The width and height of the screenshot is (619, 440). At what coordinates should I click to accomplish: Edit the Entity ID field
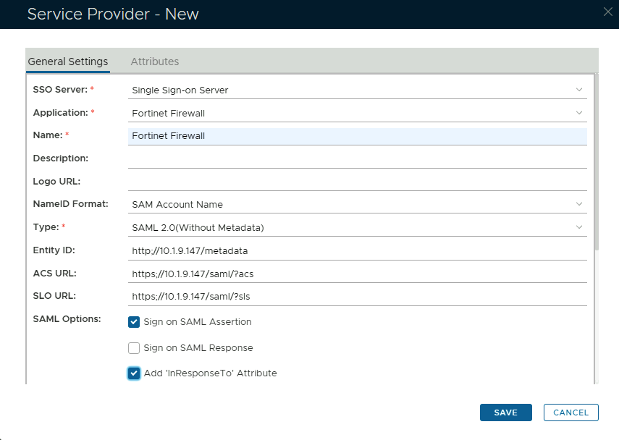357,250
